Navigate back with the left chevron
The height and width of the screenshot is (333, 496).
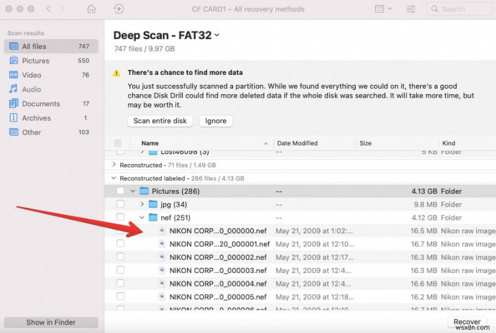48,9
